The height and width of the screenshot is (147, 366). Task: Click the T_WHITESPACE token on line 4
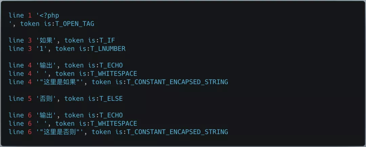click(115, 74)
